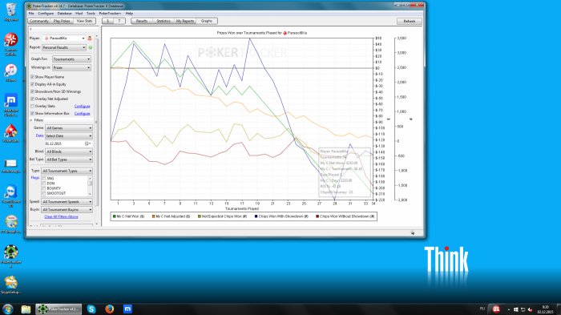The image size is (561, 315).
Task: Open the Configure menu
Action: tap(46, 14)
